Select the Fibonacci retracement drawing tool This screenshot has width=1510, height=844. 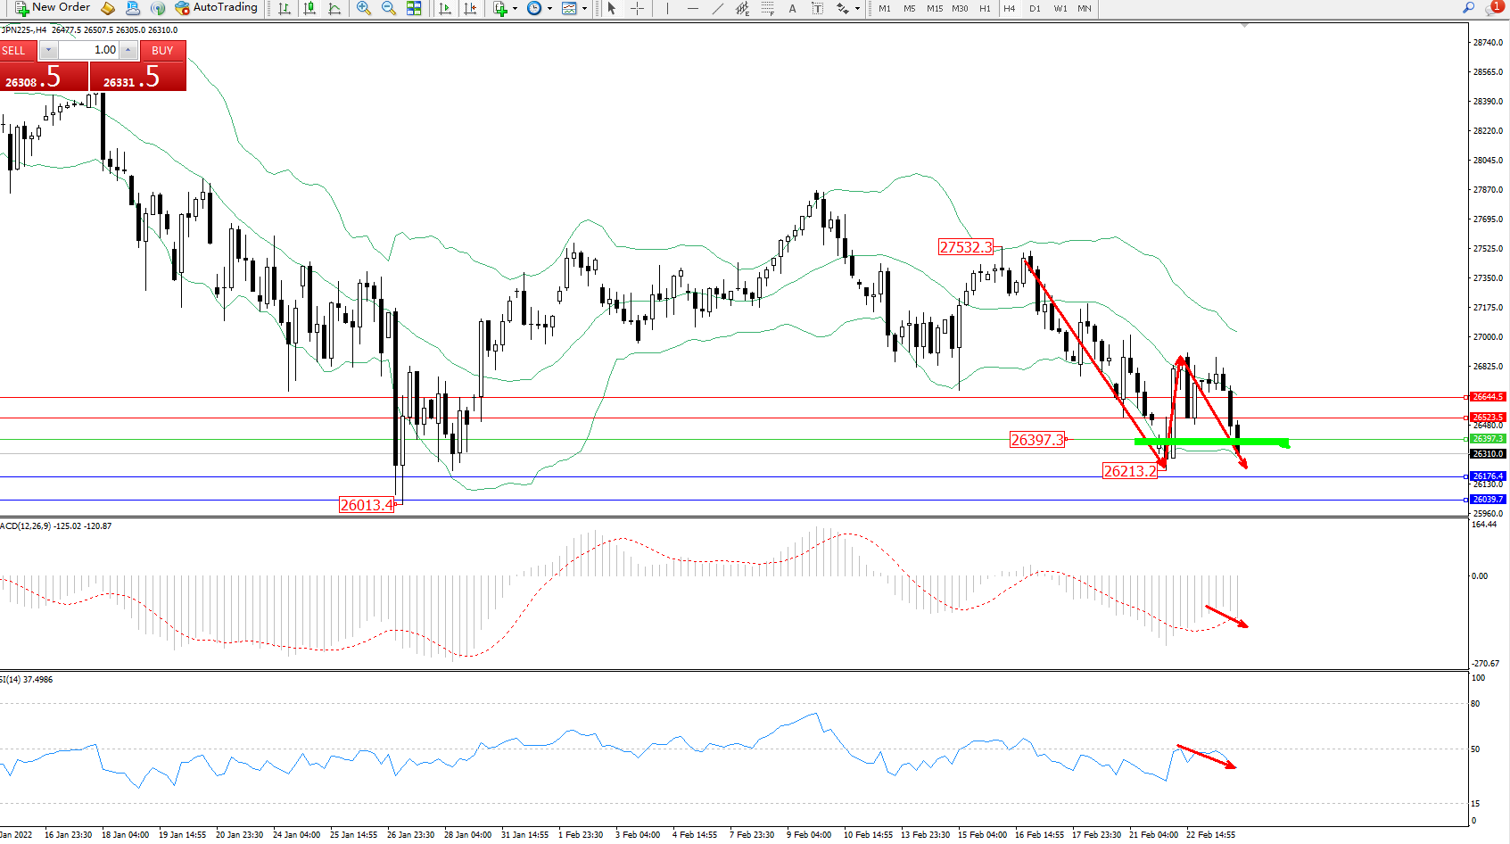pos(767,8)
